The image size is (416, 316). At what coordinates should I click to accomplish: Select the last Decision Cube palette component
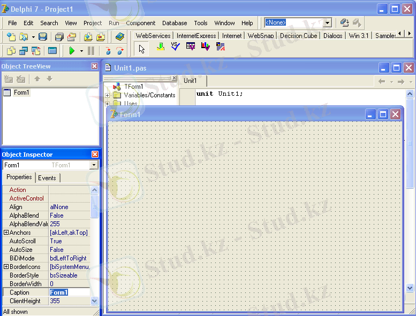221,47
